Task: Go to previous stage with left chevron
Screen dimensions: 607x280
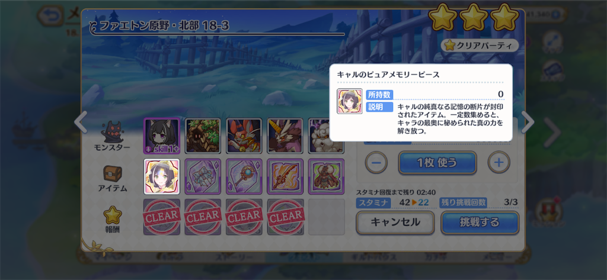Action: click(81, 122)
